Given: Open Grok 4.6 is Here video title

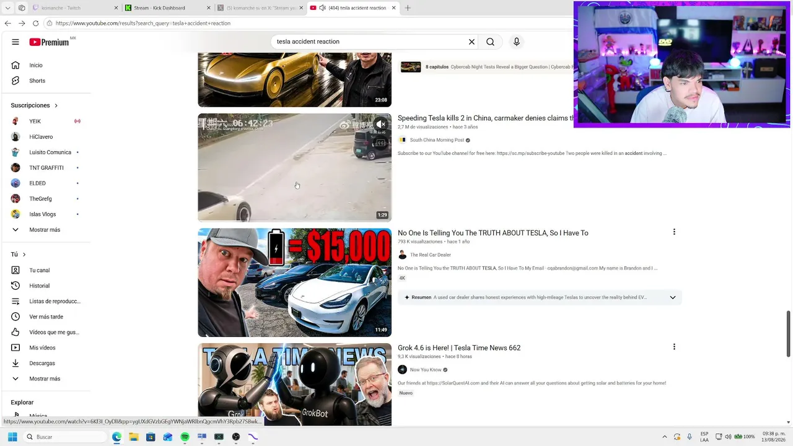Looking at the screenshot, I should (459, 348).
